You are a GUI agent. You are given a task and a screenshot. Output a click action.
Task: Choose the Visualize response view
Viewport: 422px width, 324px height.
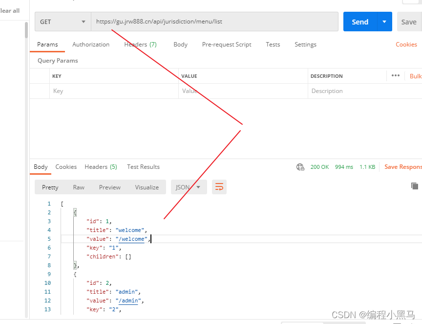[x=147, y=187]
